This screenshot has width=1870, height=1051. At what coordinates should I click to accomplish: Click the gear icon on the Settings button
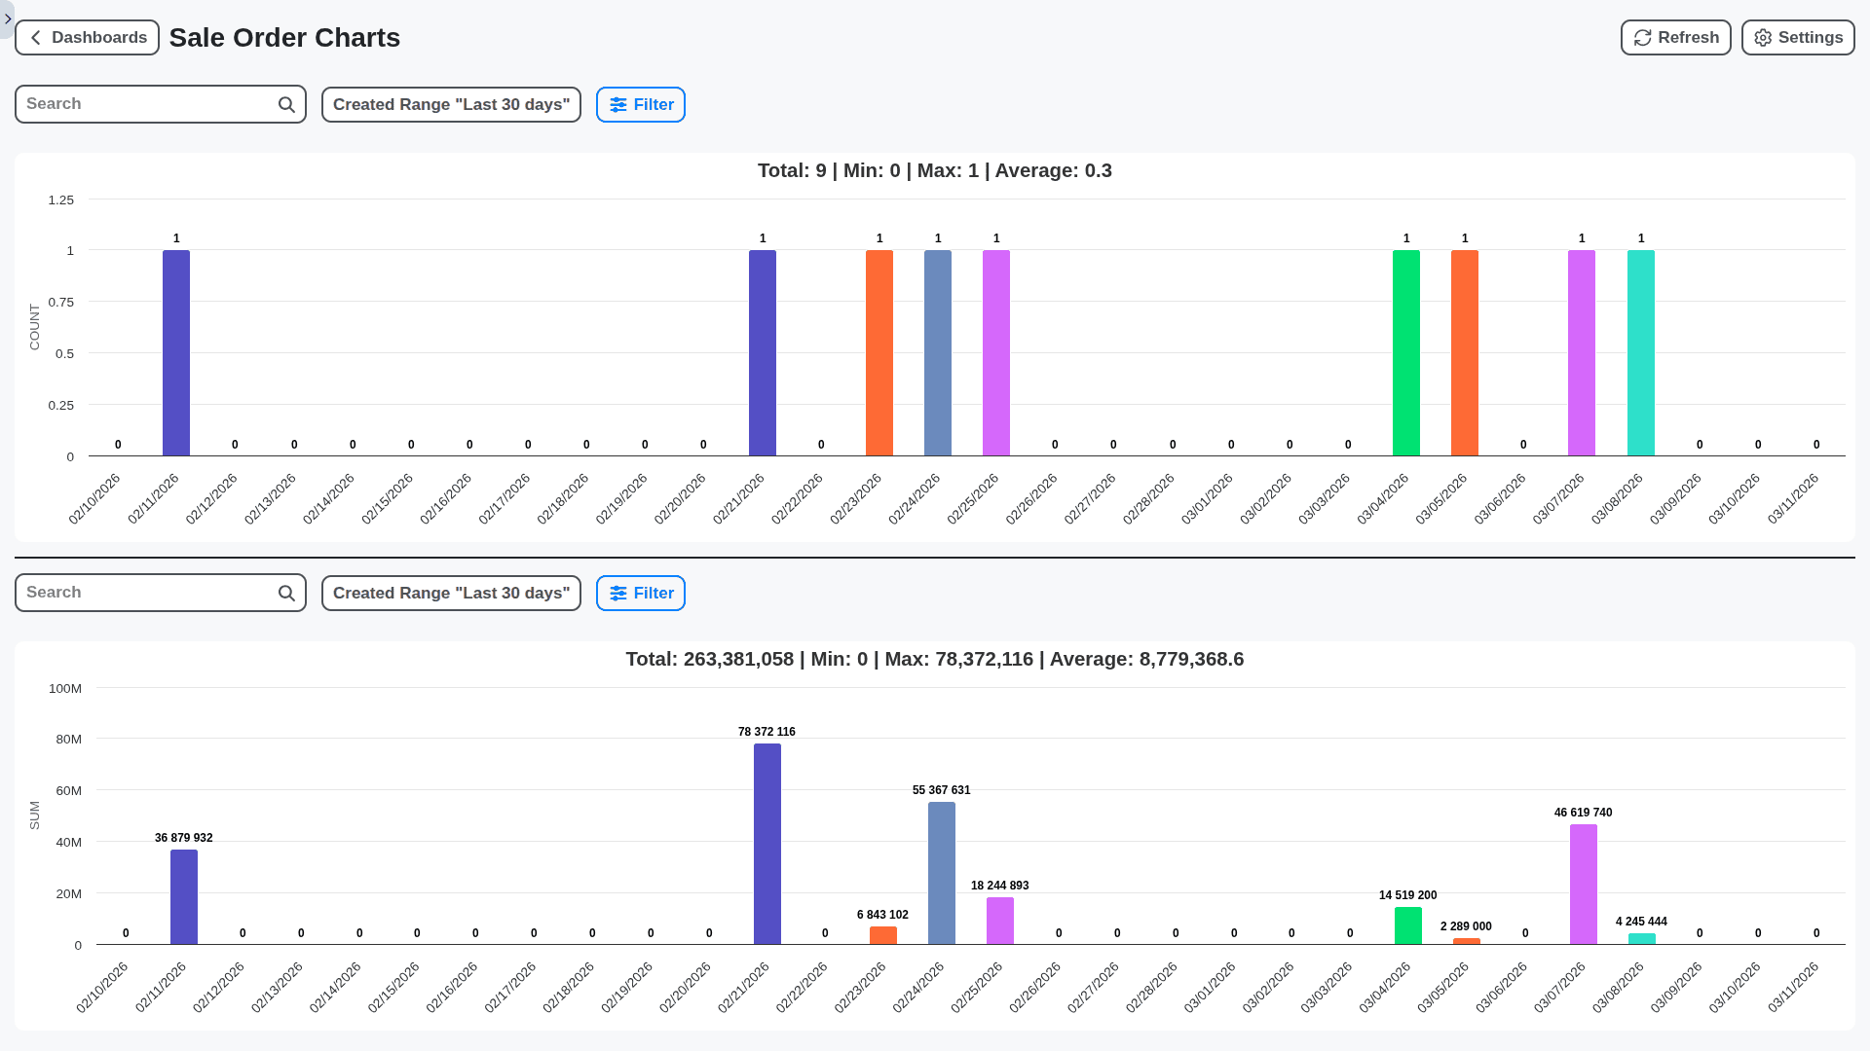point(1763,37)
